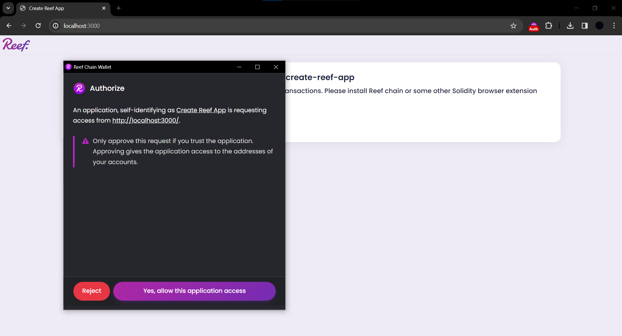622x336 pixels.
Task: Reload the page with the refresh icon
Action: point(38,26)
